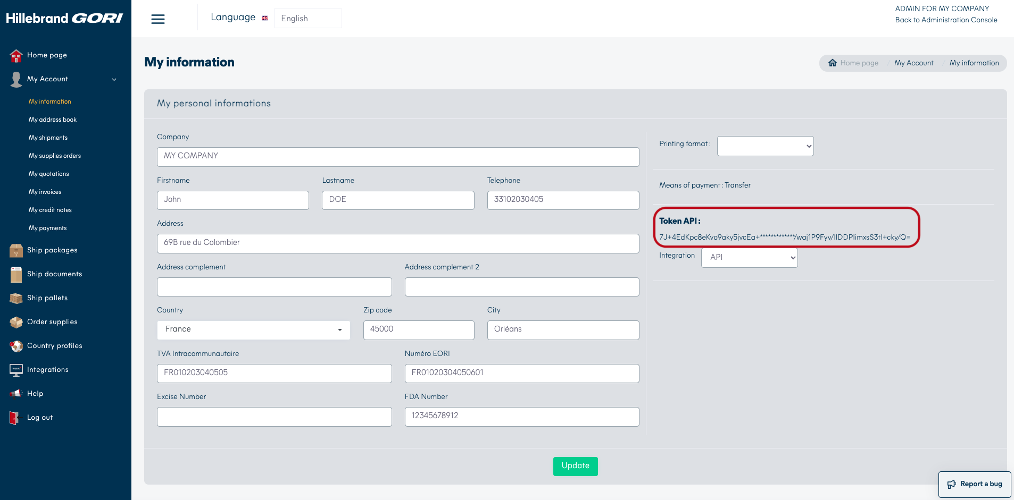Click the Help megaphone icon
This screenshot has width=1014, height=500.
[16, 394]
